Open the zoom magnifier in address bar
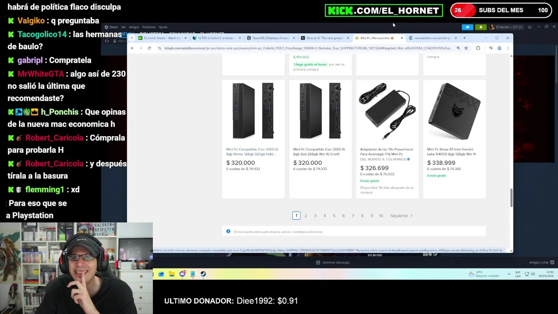 tap(458, 48)
